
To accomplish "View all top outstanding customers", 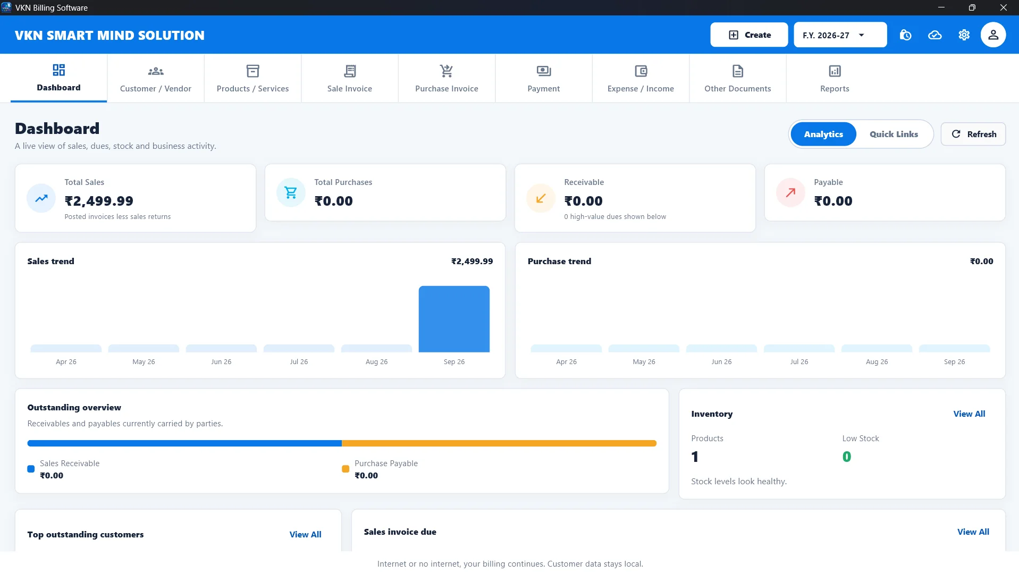I will [x=305, y=534].
